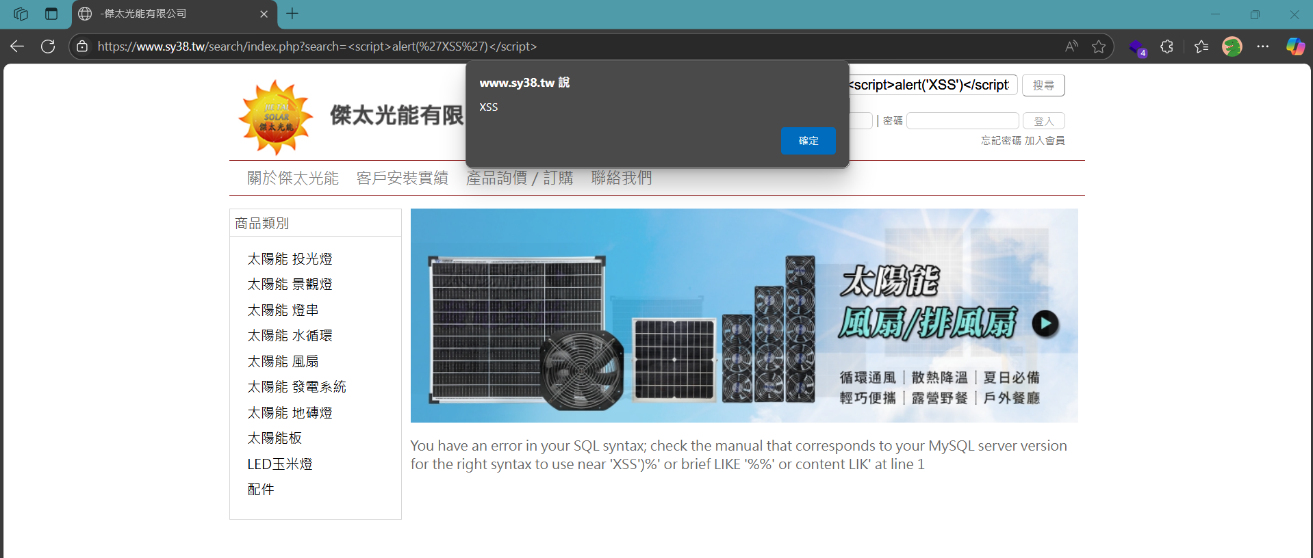1313x558 pixels.
Task: Minimize the browser window
Action: (x=1215, y=14)
